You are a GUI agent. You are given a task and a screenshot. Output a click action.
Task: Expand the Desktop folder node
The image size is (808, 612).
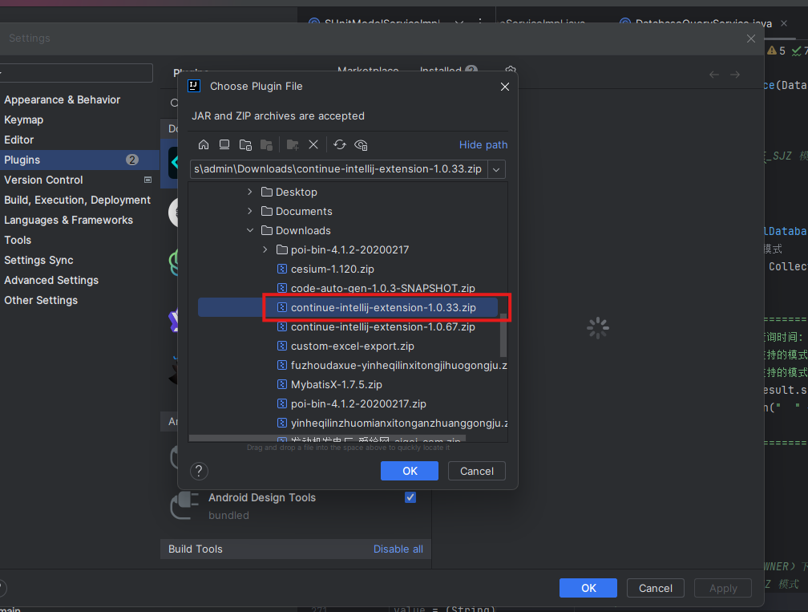tap(250, 192)
